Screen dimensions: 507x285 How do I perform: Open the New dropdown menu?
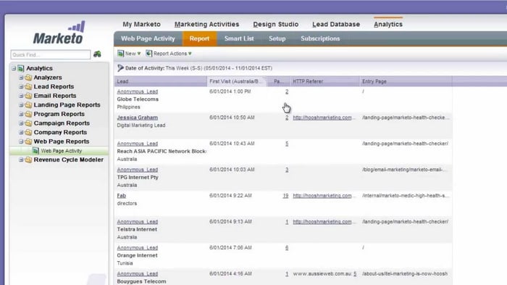(130, 54)
